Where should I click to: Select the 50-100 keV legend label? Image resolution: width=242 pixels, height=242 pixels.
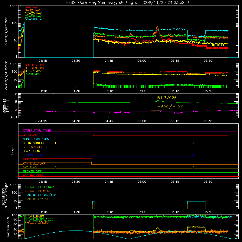34,19
